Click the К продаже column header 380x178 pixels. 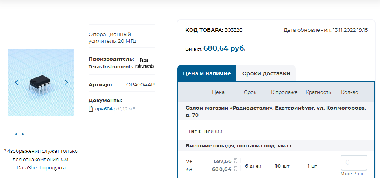point(284,92)
